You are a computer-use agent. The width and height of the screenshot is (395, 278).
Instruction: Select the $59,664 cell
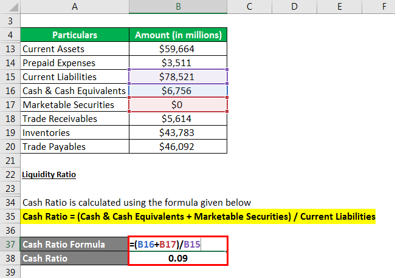pyautogui.click(x=178, y=49)
